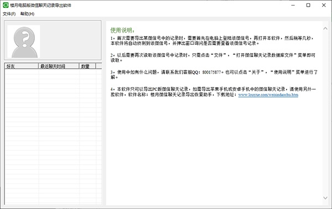Viewport: 332px width, 209px height.
Task: Sort by the 好友 column header
Action: (x=22, y=66)
